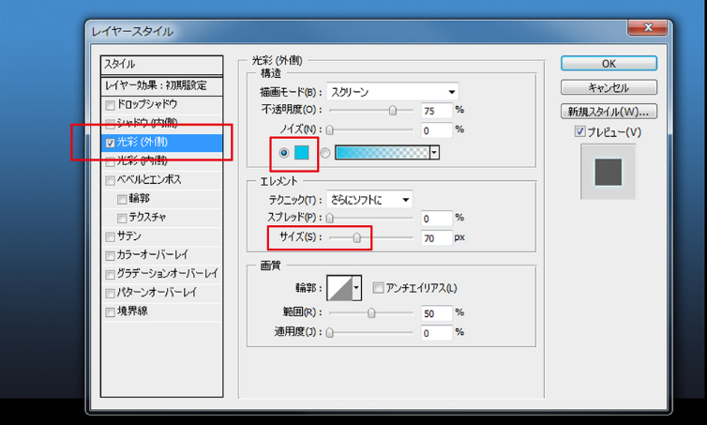The width and height of the screenshot is (707, 425).
Task: Click the gradient preview bar
Action: click(382, 152)
